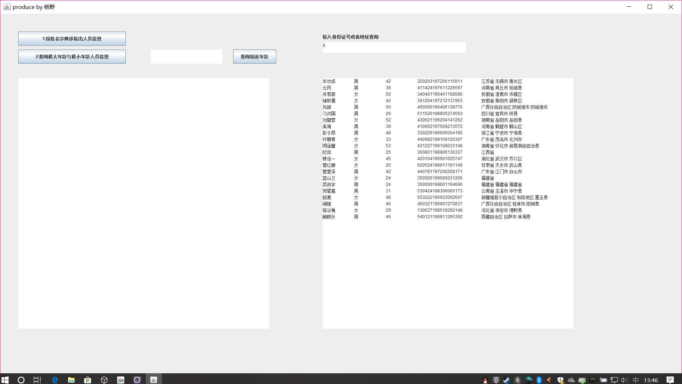Click the ID number or address search field
Viewport: 682px width, 384px height.
pyautogui.click(x=394, y=48)
